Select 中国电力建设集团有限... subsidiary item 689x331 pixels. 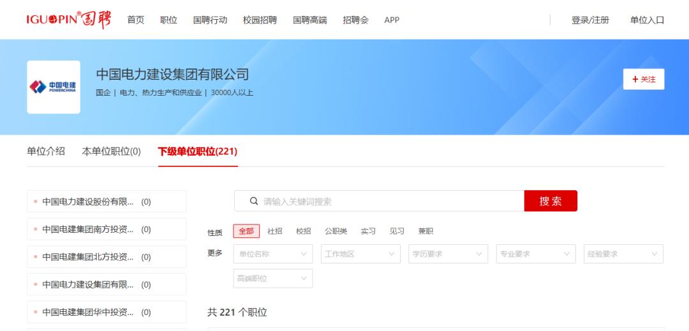(107, 284)
